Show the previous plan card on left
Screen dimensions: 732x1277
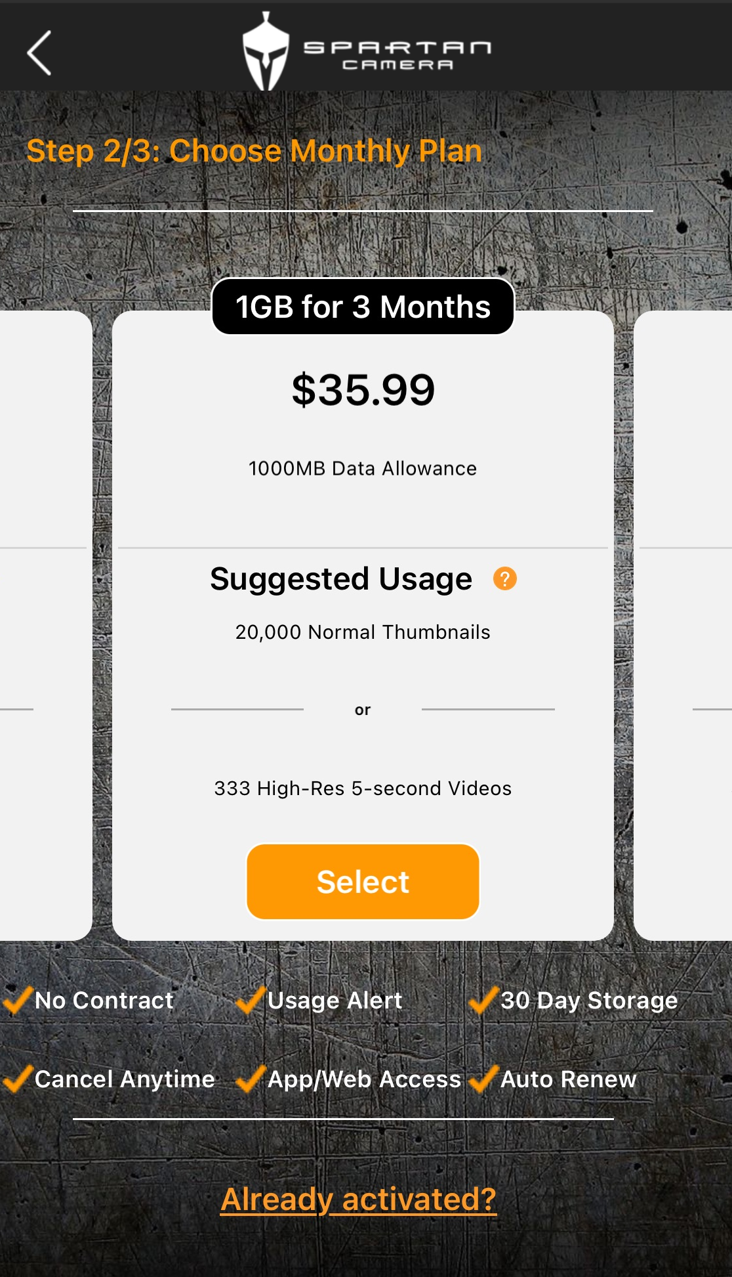(x=43, y=625)
